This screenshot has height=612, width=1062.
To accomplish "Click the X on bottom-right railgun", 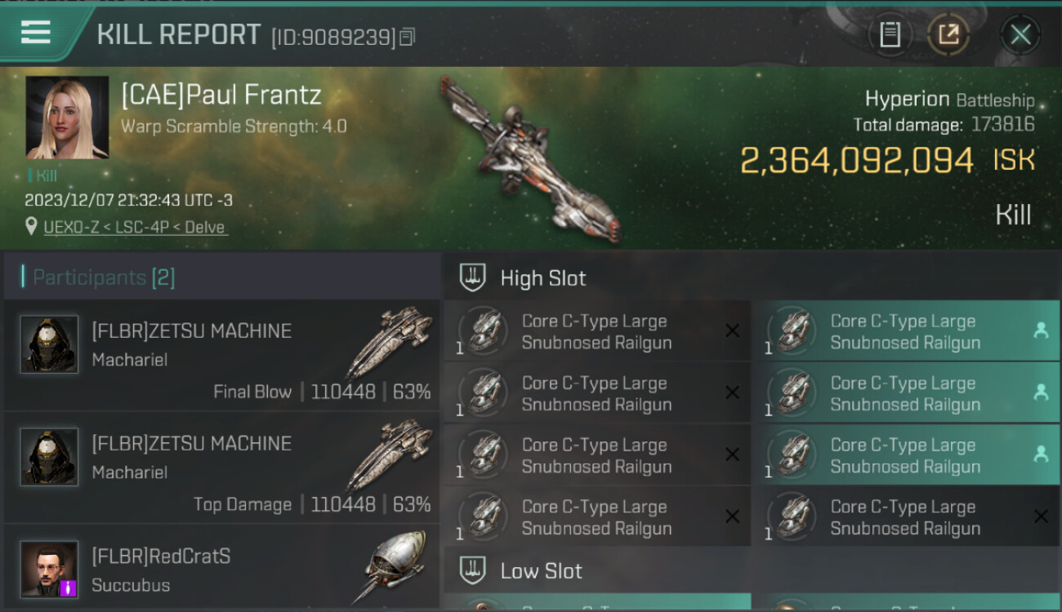I will pos(1041,517).
